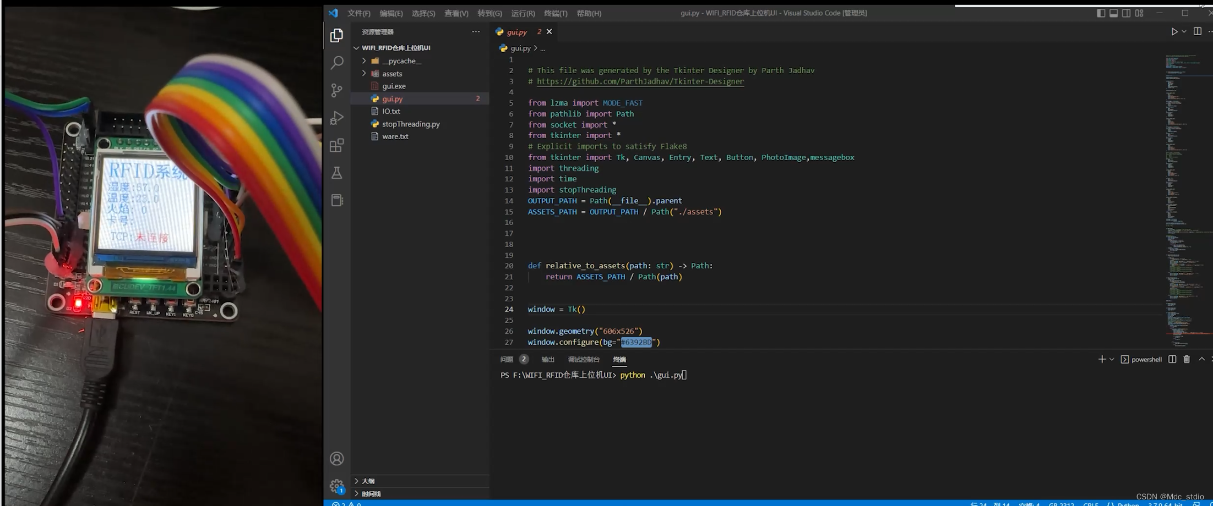
Task: Click line number 27 in gutter
Action: point(509,342)
